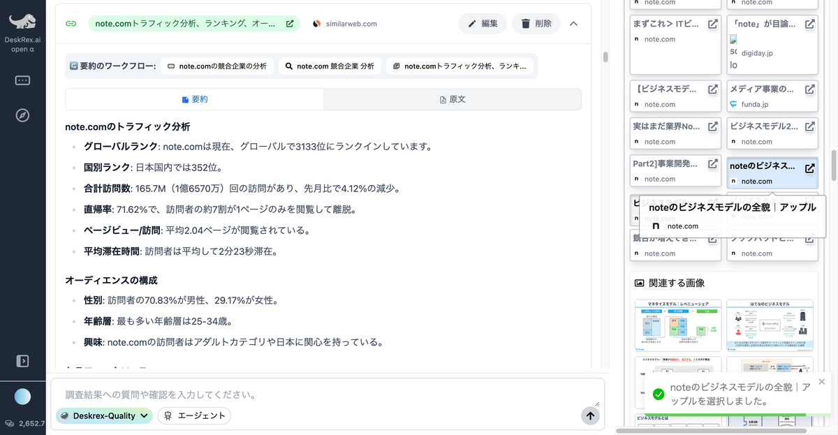Click the 直帰率 bullet line
838x435 pixels.
(x=220, y=209)
